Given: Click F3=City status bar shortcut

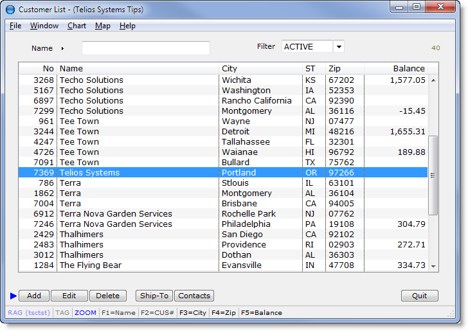Looking at the screenshot, I should 193,313.
